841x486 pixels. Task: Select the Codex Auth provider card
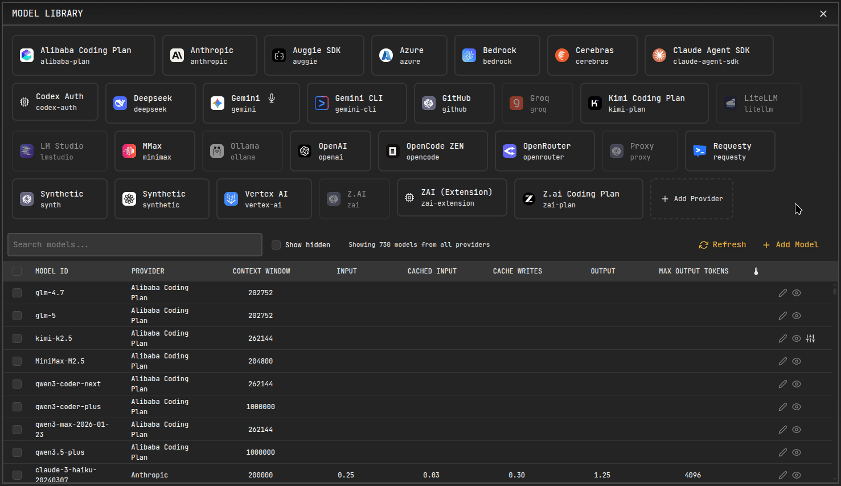pos(55,102)
